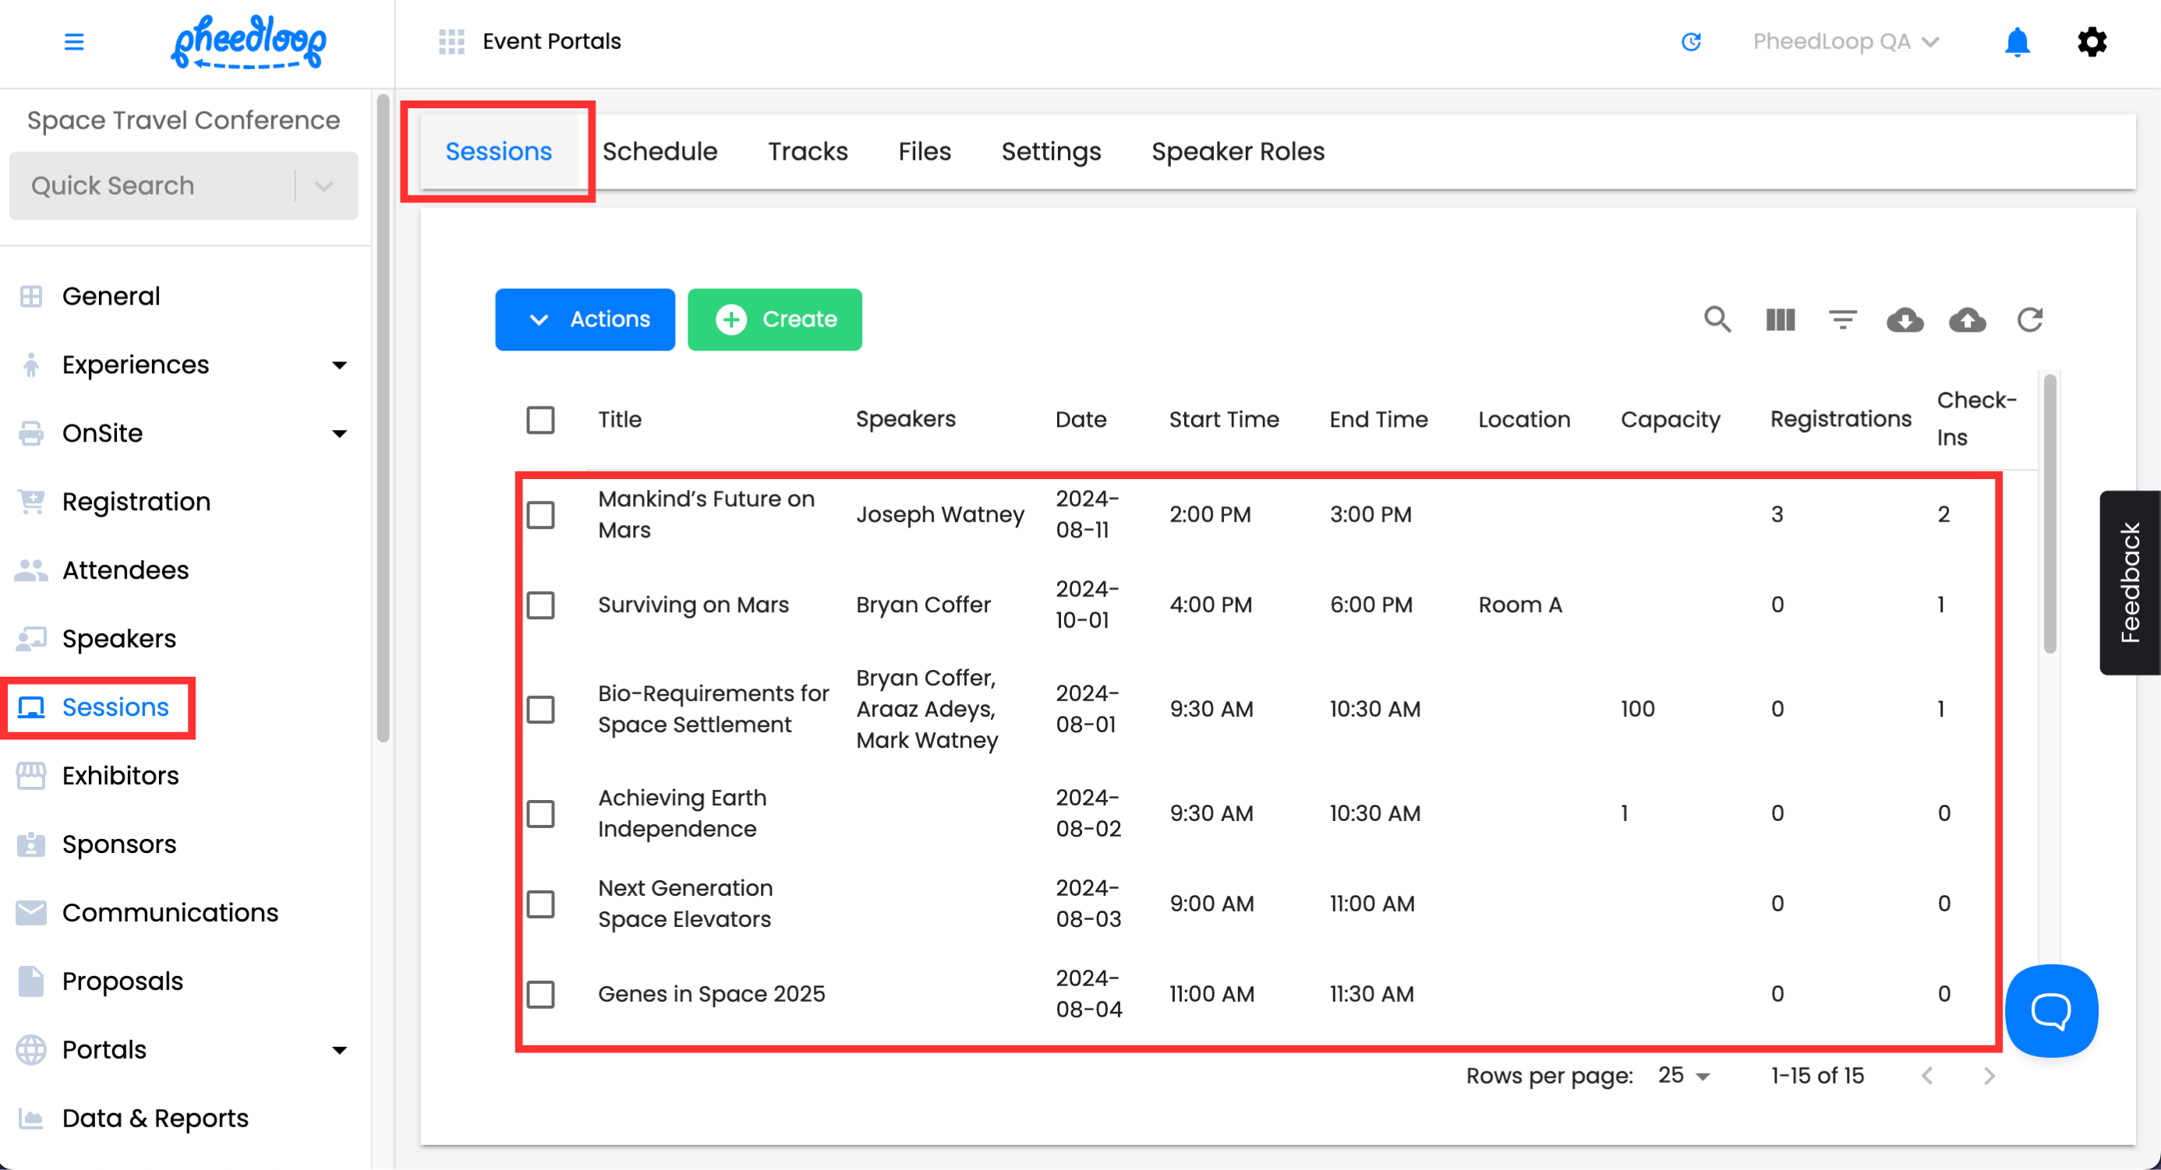Check the Surviving on Mars row
This screenshot has width=2161, height=1170.
[540, 605]
